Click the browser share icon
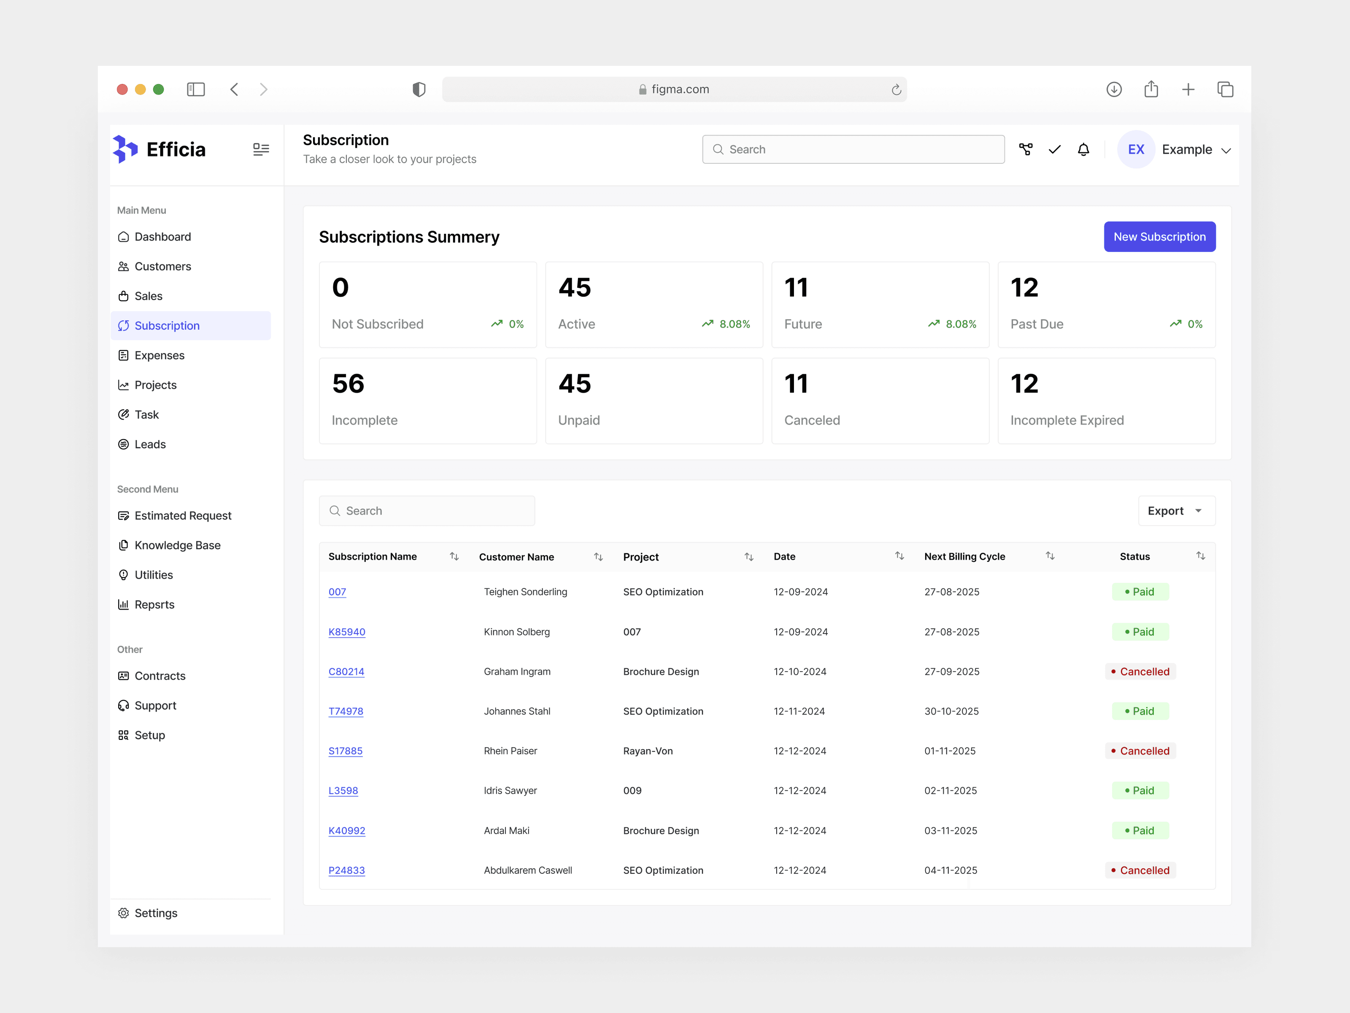The height and width of the screenshot is (1013, 1350). point(1151,90)
